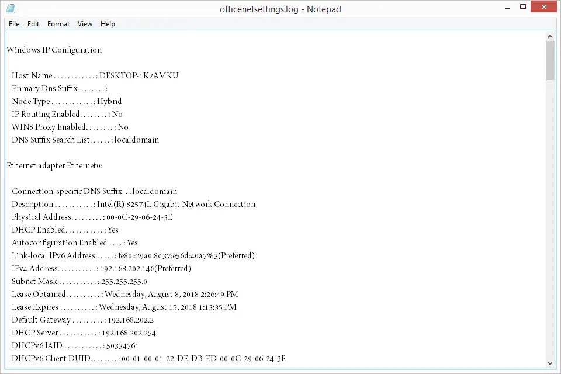Open the Format menu
The height and width of the screenshot is (374, 561).
coord(58,24)
